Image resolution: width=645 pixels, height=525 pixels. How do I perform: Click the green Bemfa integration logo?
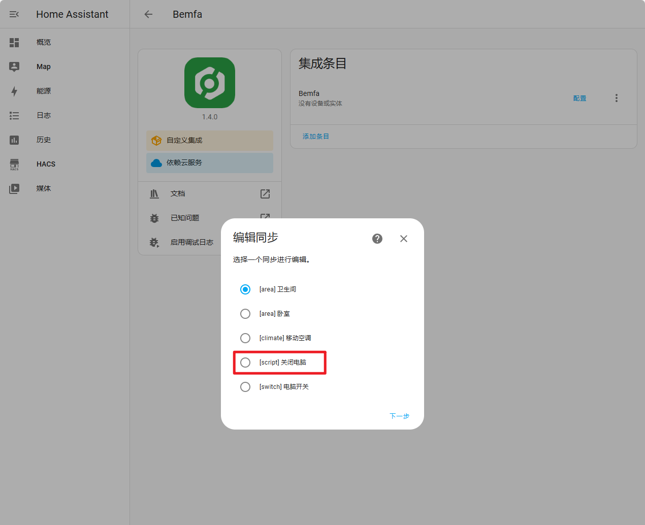click(x=210, y=83)
